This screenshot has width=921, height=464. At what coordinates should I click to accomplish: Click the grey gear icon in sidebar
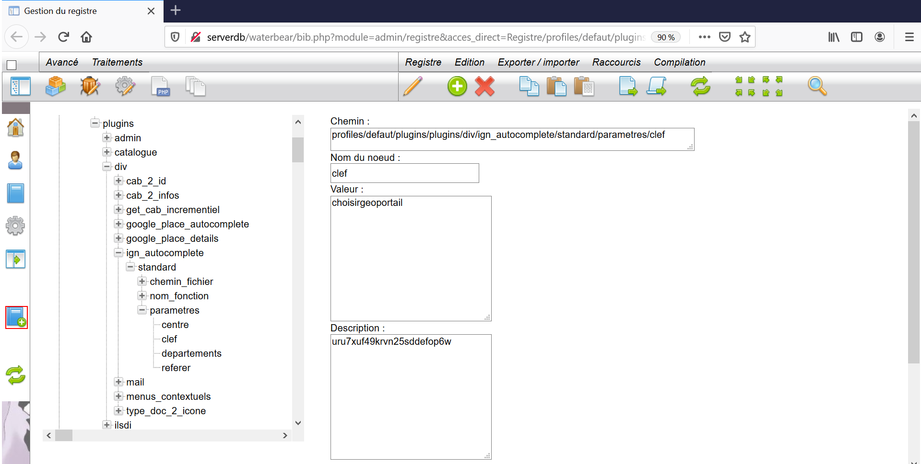pos(15,226)
